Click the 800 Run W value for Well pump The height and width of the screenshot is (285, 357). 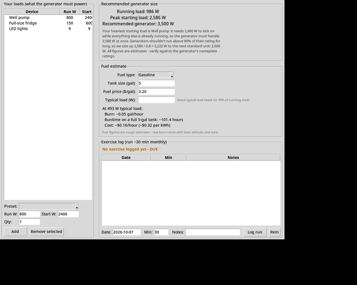coord(70,17)
